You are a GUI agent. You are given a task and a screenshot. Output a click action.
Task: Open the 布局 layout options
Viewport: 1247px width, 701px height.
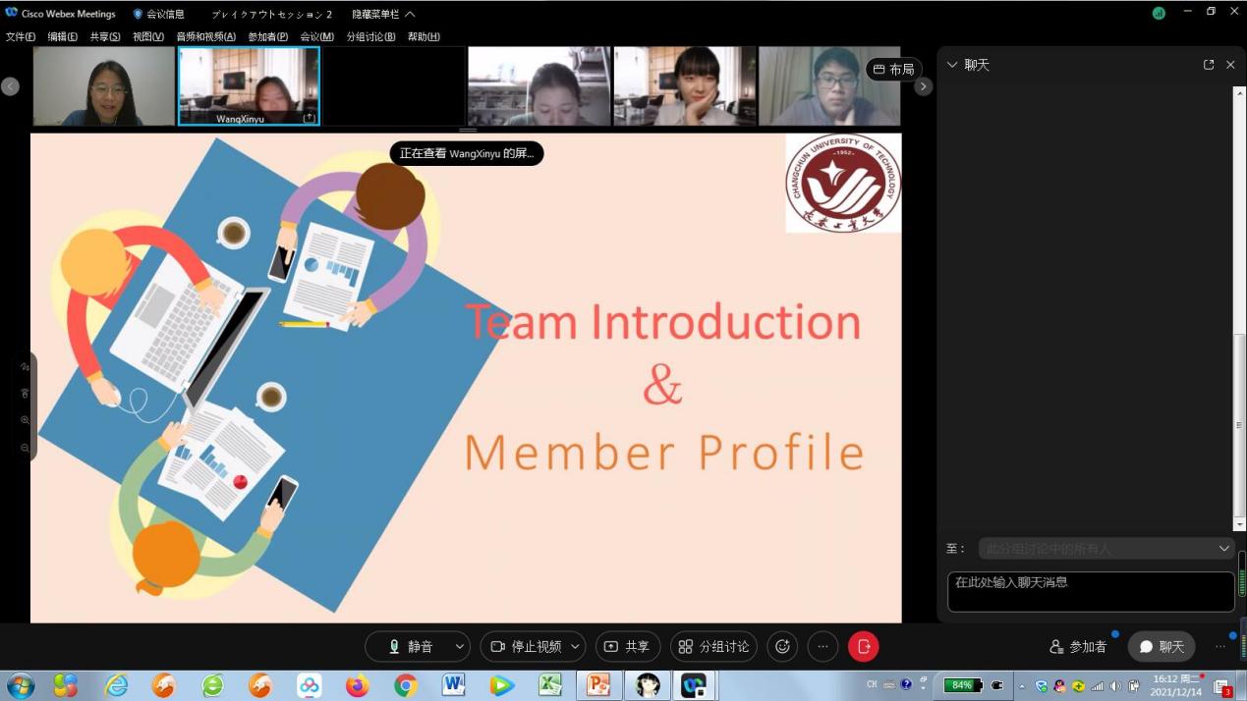coord(893,70)
